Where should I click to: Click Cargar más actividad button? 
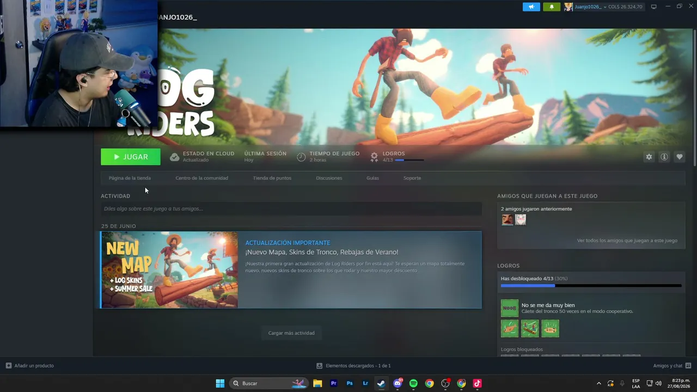(291, 333)
